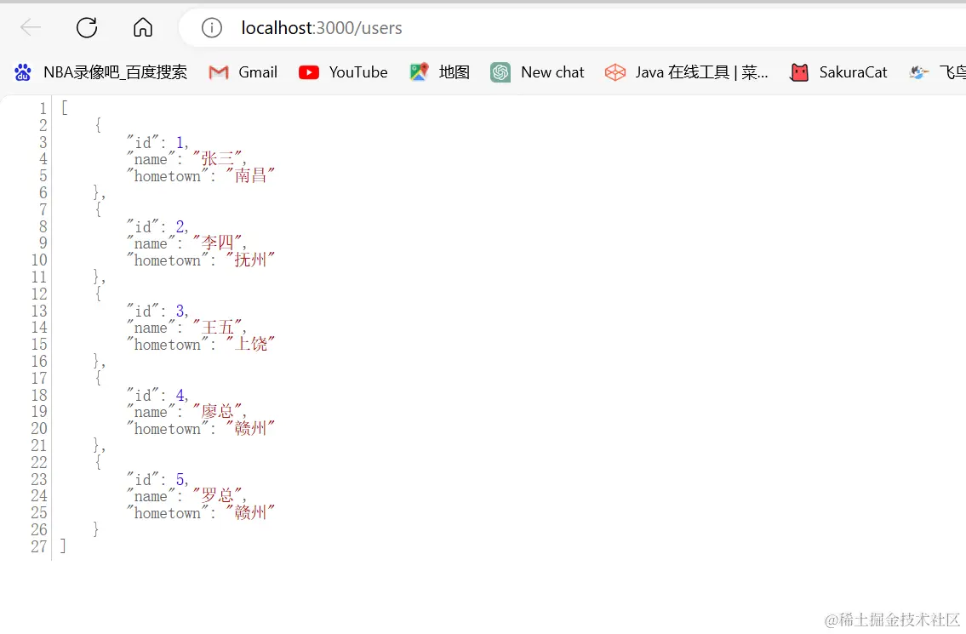The image size is (966, 634).
Task: Click the ChatGPT logo icon
Action: pos(500,72)
